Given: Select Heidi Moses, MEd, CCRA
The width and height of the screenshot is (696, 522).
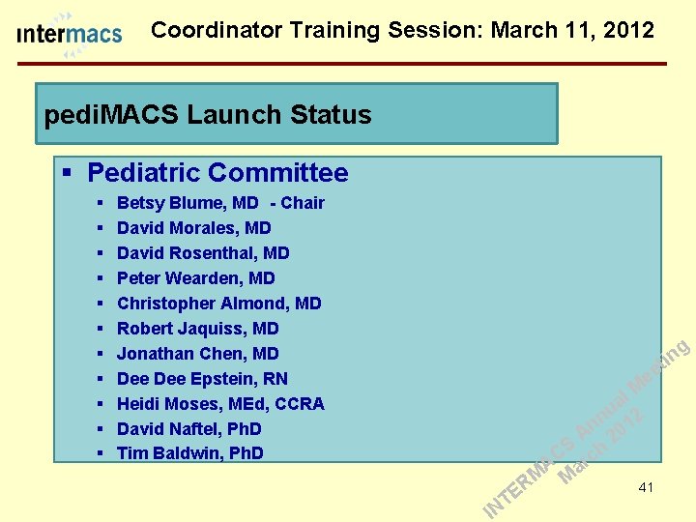Looking at the screenshot, I should [220, 404].
